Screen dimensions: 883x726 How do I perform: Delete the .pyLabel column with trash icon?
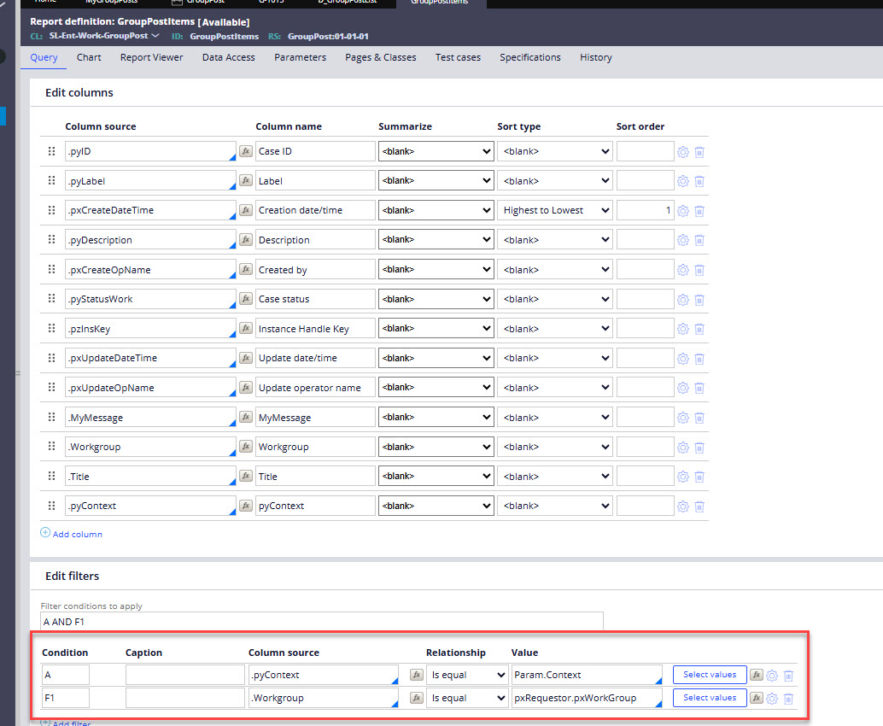699,181
